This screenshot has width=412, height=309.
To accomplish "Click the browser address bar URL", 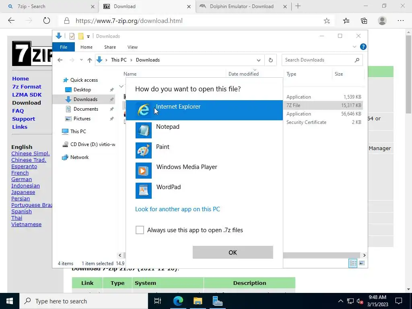I will (129, 21).
